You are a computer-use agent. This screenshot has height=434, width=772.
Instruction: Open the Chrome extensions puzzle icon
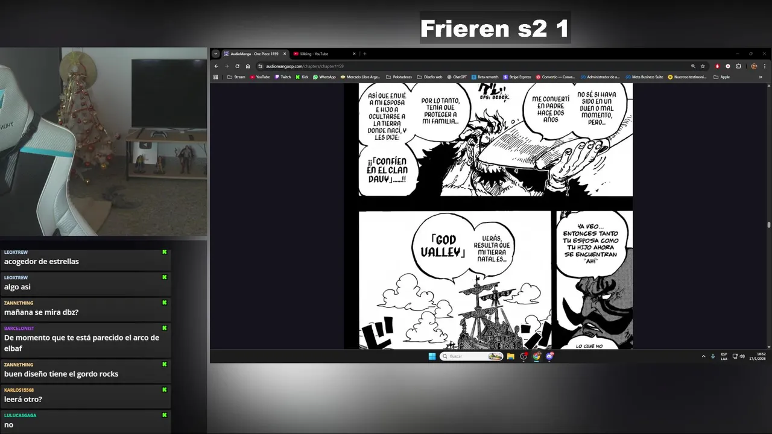point(738,66)
